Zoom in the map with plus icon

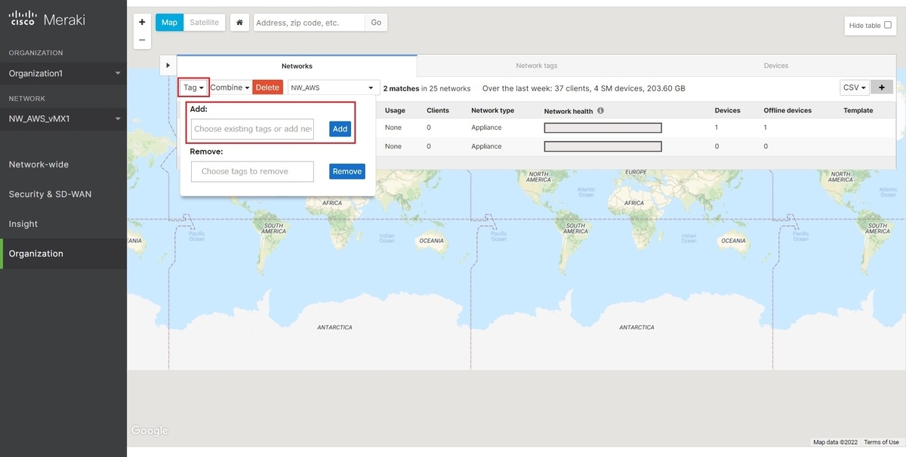142,23
